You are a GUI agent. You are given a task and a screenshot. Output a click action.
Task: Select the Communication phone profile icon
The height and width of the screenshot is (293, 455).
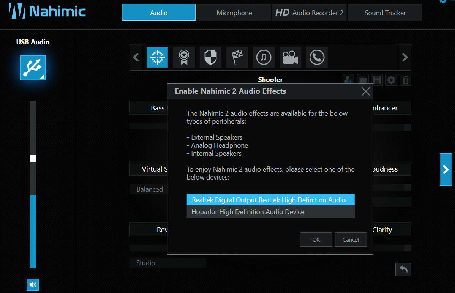click(x=317, y=57)
